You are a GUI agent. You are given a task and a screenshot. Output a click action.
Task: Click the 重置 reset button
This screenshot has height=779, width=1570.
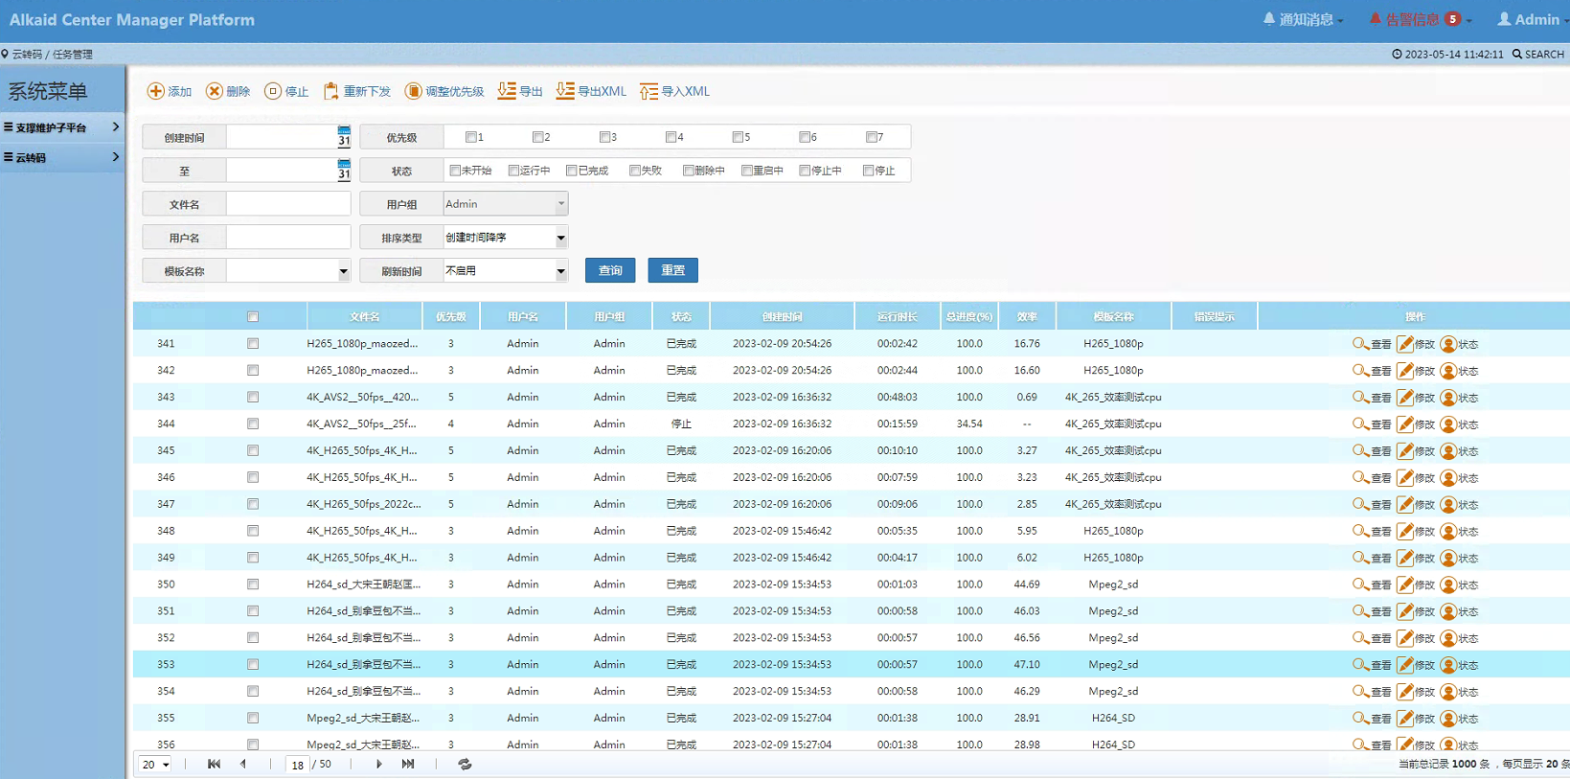[672, 270]
